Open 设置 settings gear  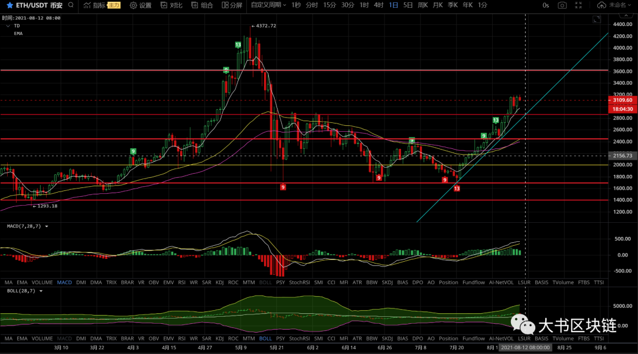tap(141, 5)
